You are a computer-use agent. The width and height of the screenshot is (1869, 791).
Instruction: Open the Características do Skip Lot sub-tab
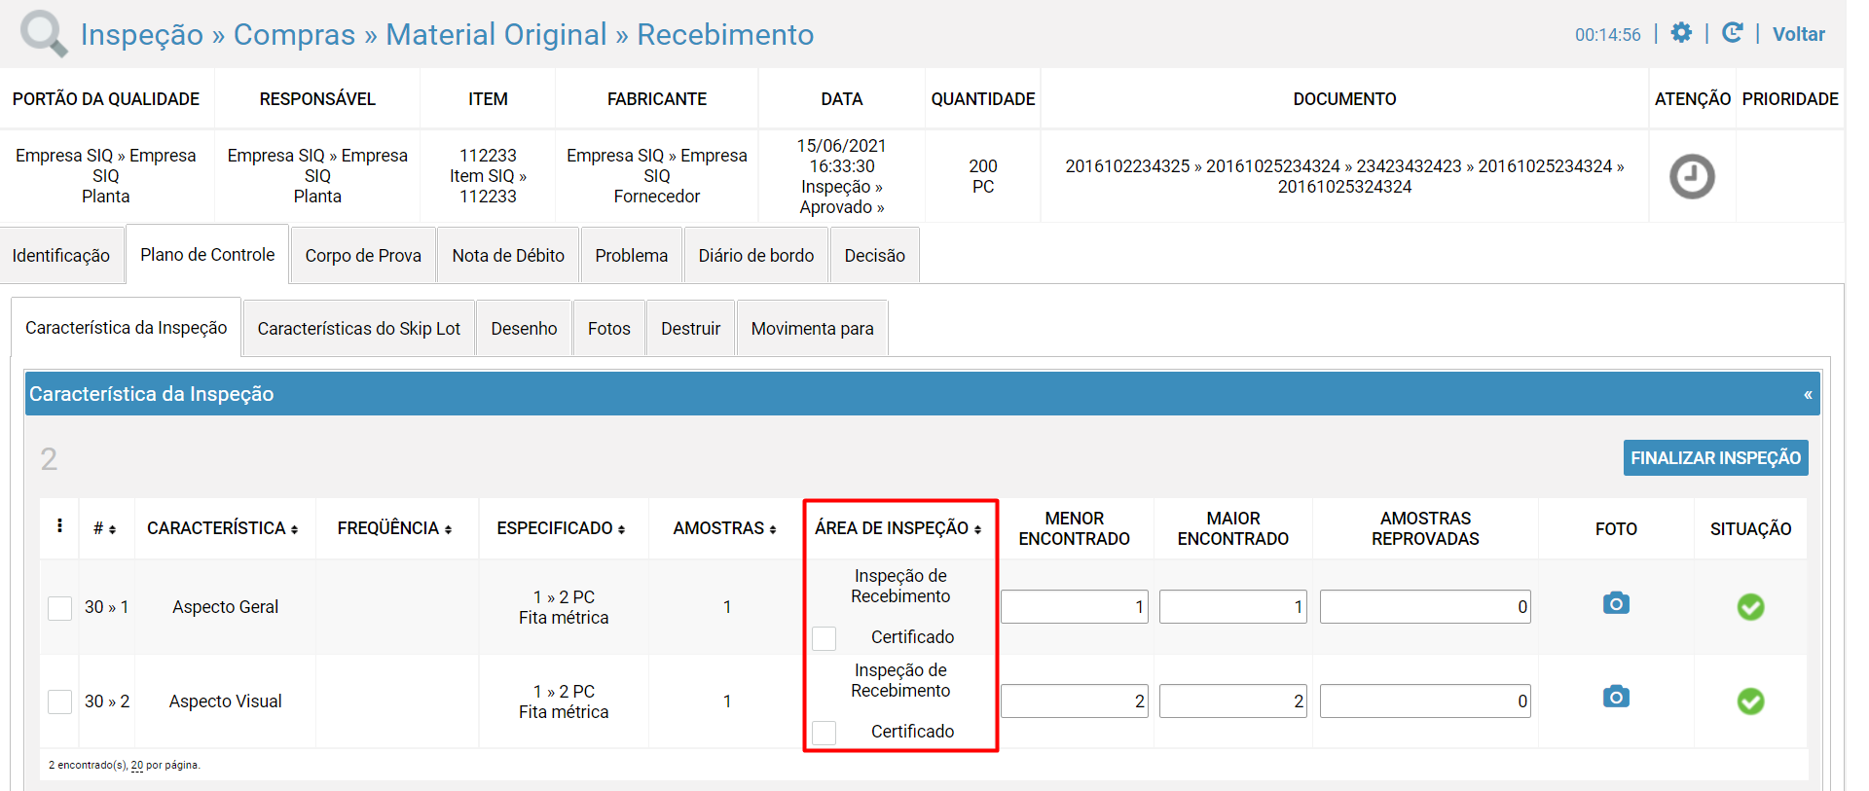click(x=359, y=329)
